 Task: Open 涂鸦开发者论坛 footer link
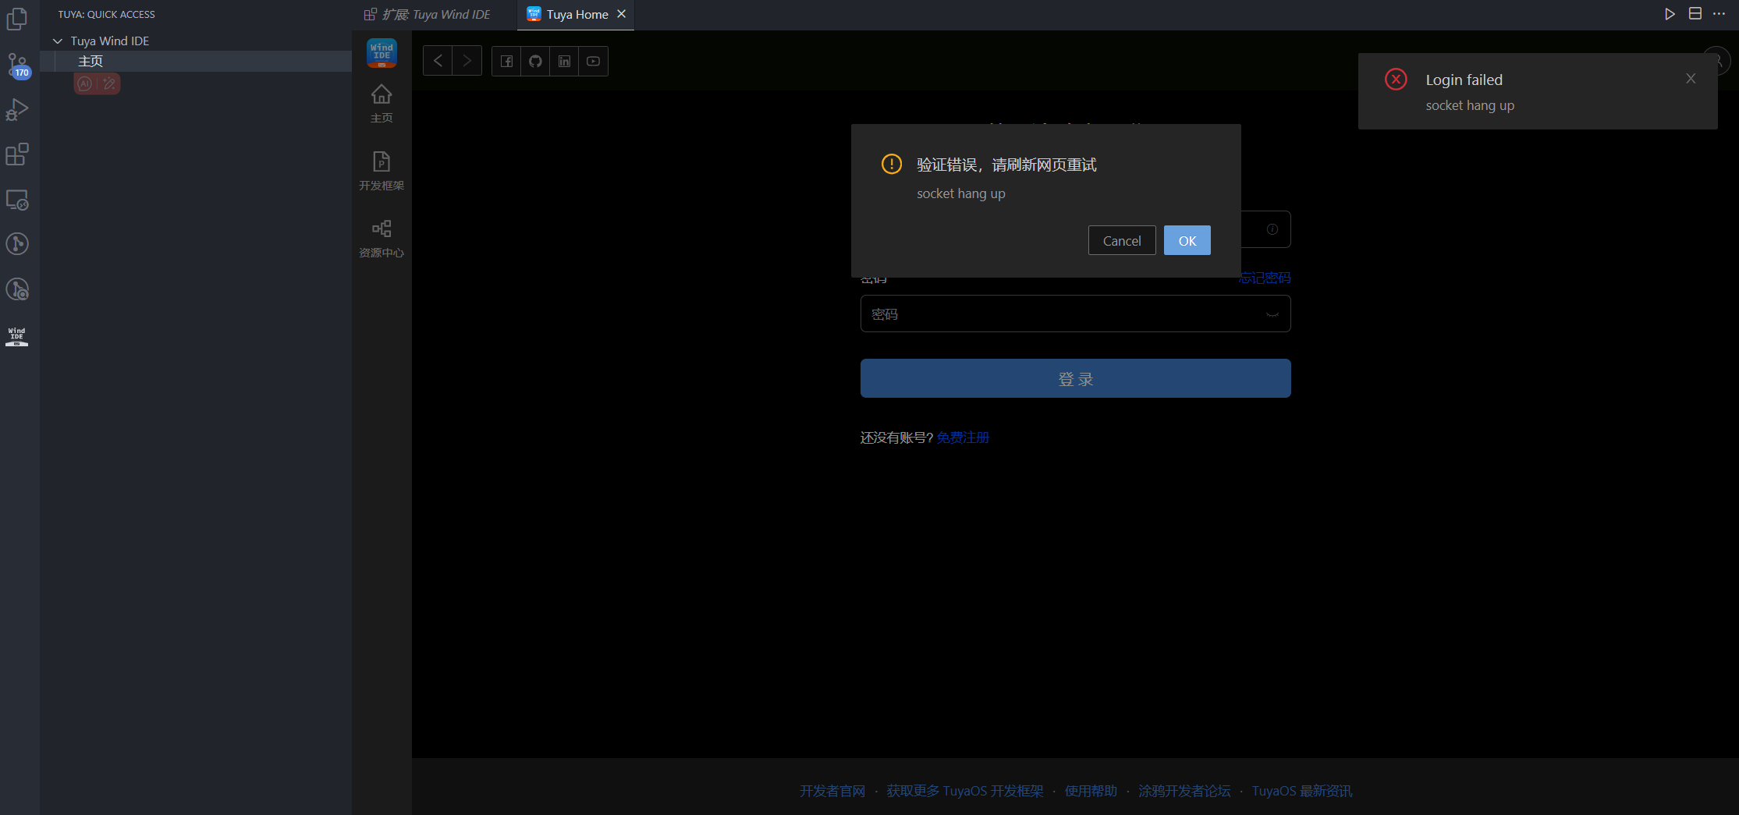(x=1184, y=791)
